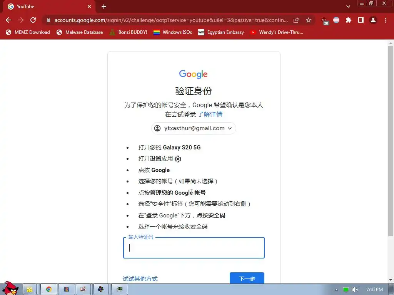Switch to Chrome in the taskbar
394x295 pixels.
[49, 290]
